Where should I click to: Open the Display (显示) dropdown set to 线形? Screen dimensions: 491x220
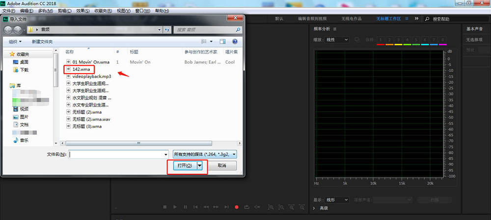pos(337,200)
